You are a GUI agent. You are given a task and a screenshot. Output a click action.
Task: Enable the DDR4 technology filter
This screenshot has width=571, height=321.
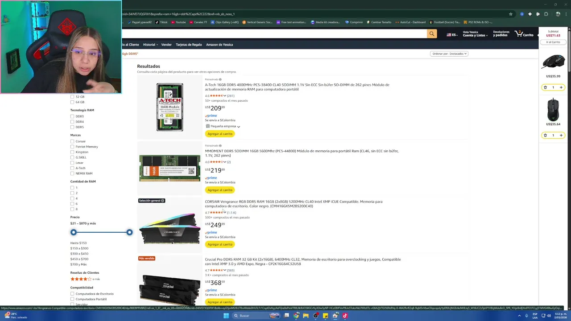tap(72, 122)
